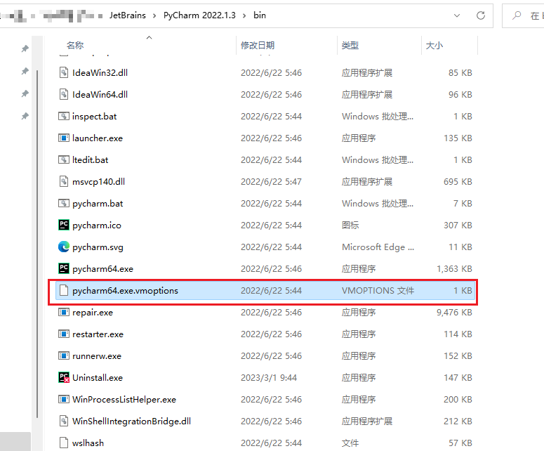Click the Uninstall.exe icon

[x=64, y=377]
